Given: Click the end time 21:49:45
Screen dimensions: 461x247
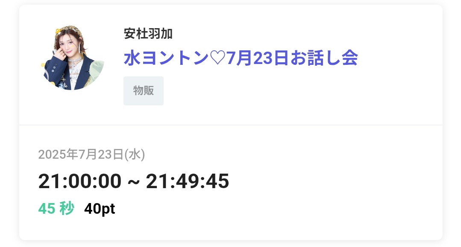Looking at the screenshot, I should [x=187, y=181].
